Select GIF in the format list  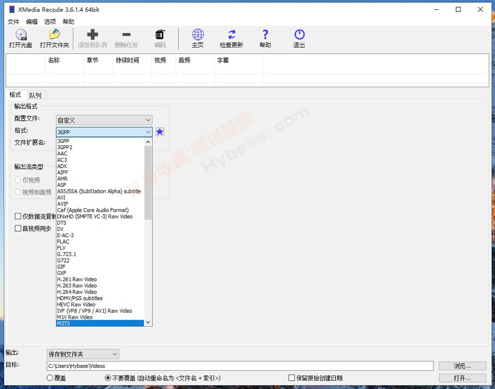point(100,267)
